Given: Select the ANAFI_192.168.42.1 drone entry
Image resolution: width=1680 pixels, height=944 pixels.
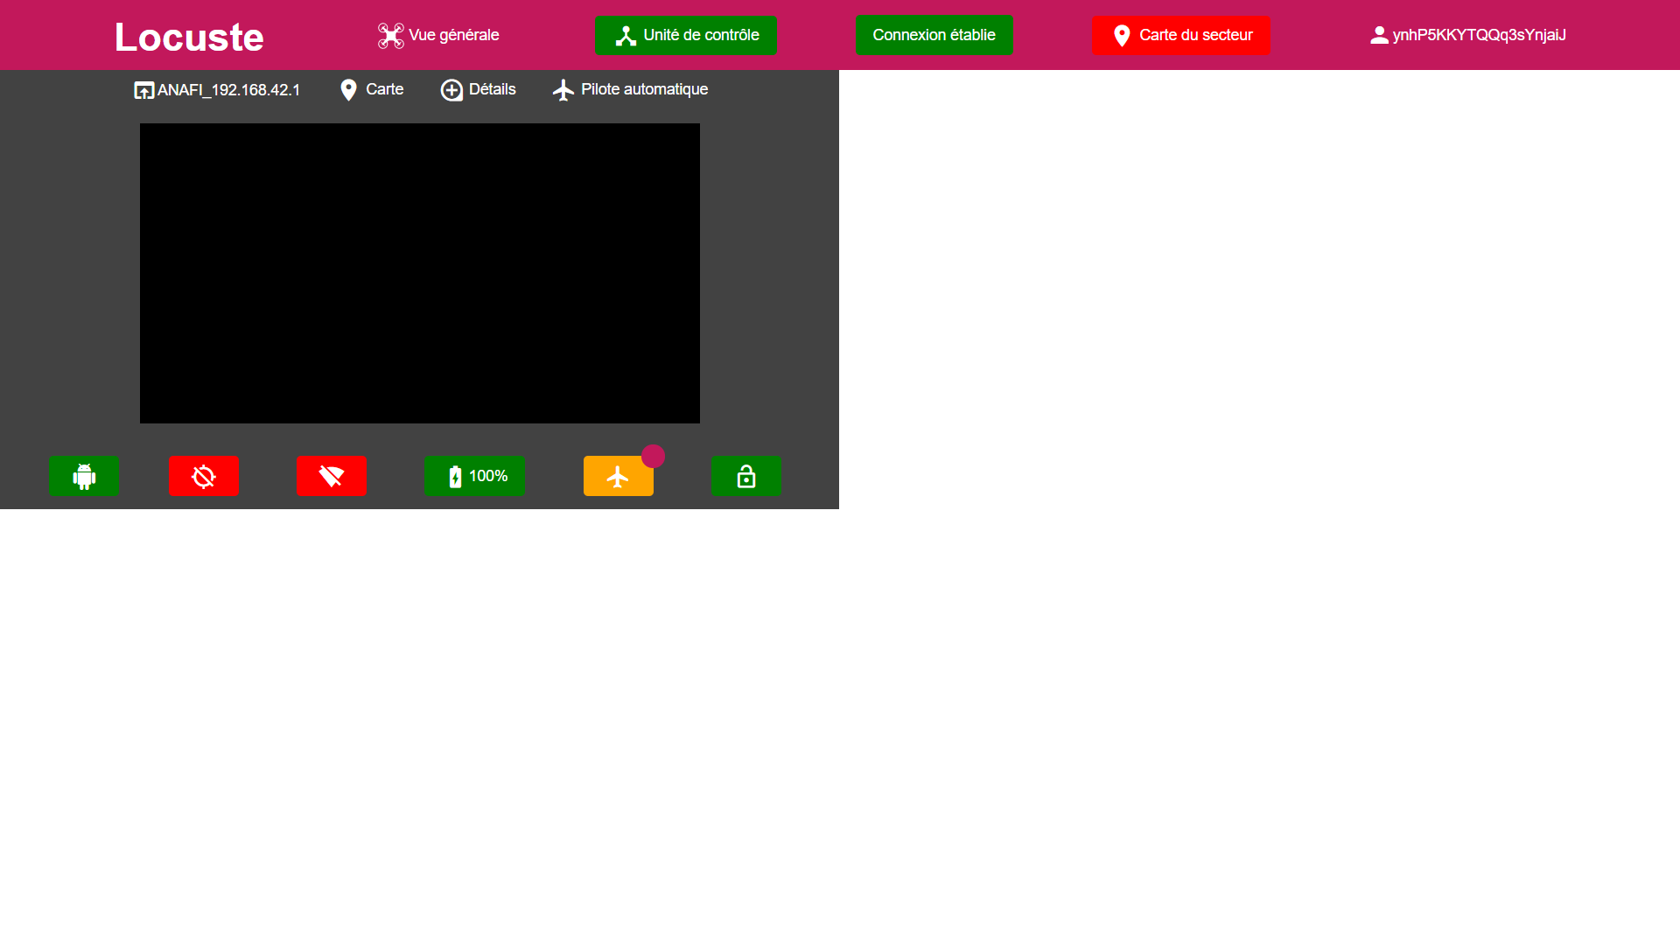Looking at the screenshot, I should (217, 90).
